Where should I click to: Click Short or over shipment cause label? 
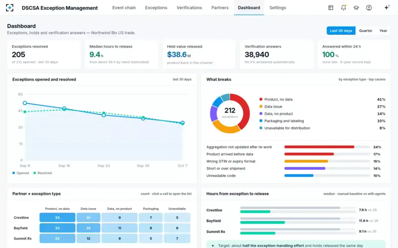click(226, 169)
